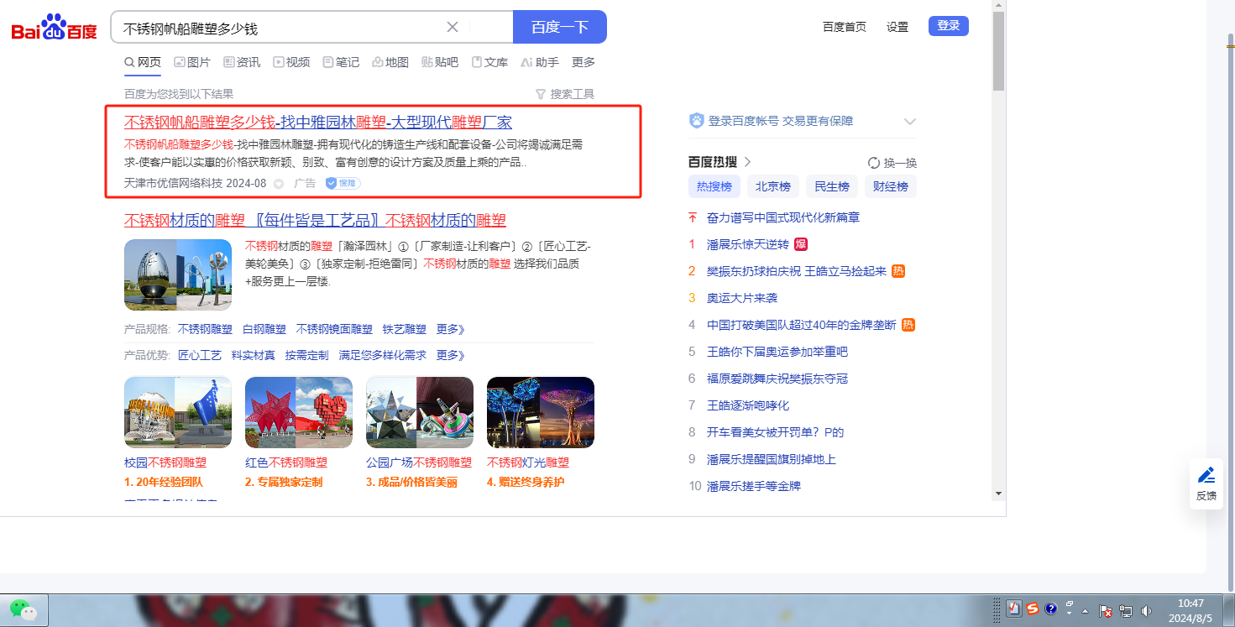The height and width of the screenshot is (627, 1235).
Task: Open 搜索工具 filter options
Action: click(565, 94)
